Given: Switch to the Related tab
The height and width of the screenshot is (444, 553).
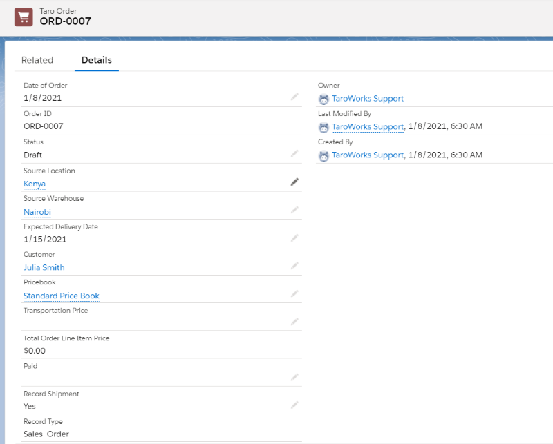Looking at the screenshot, I should click(37, 60).
